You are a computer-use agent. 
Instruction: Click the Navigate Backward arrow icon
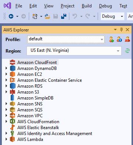(x=11, y=16)
